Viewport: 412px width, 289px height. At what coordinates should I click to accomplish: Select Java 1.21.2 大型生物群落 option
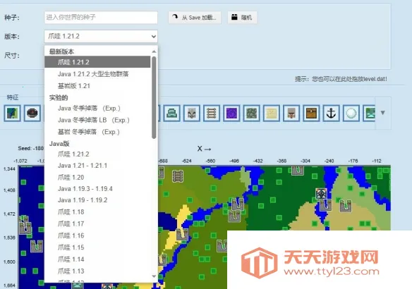coord(97,74)
